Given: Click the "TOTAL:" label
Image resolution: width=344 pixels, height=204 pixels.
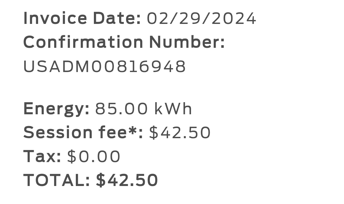Looking at the screenshot, I should [56, 180].
